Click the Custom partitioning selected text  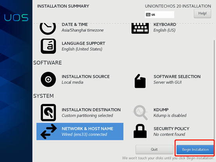(87, 116)
